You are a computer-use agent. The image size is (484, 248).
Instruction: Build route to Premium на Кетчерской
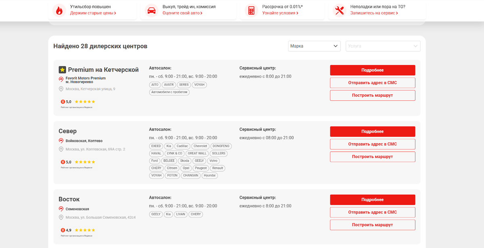coord(373,96)
